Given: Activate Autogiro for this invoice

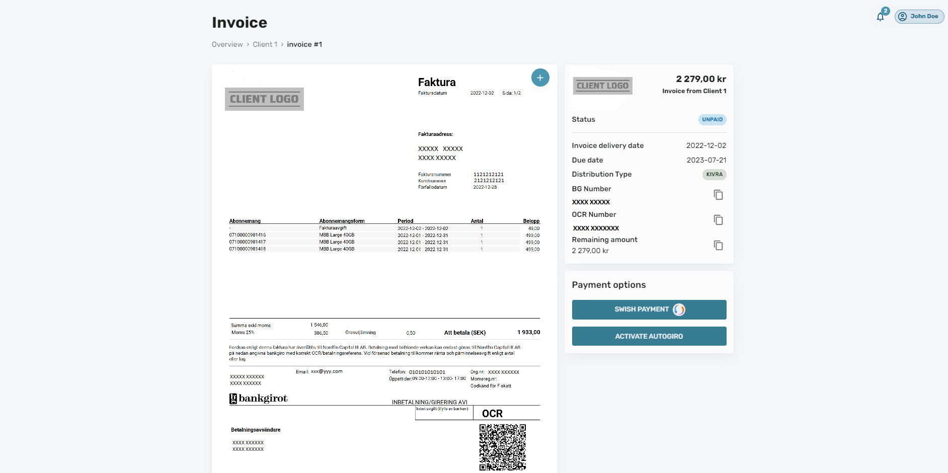Looking at the screenshot, I should [649, 336].
